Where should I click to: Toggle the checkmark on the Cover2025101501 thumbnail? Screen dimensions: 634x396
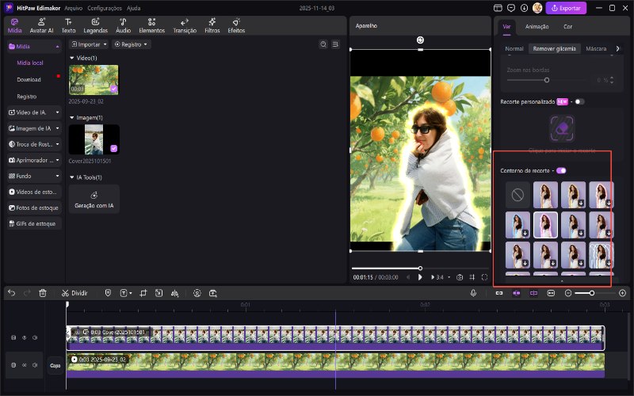tap(113, 149)
